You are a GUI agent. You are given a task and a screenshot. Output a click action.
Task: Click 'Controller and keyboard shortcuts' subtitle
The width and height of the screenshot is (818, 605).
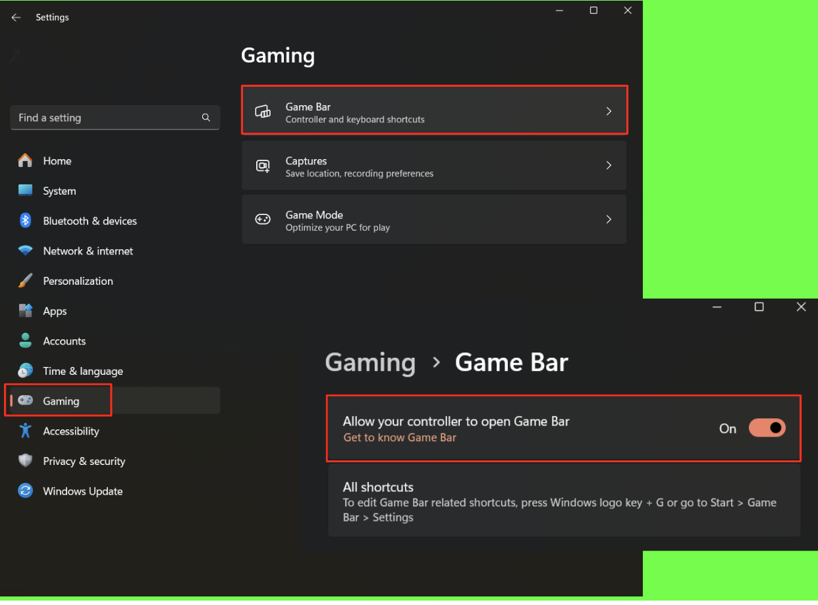pos(355,120)
